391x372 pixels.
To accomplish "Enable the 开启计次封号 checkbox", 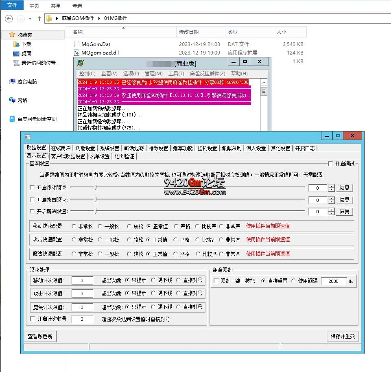I will click(33, 319).
